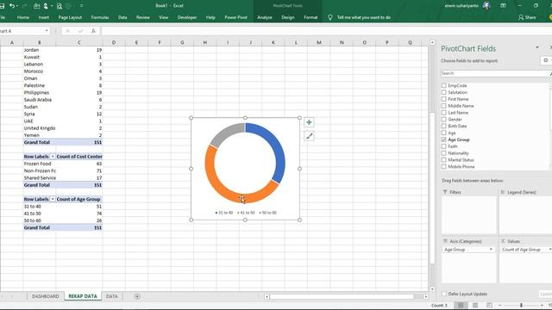Click the Developer tab
552x310 pixels.
click(187, 17)
